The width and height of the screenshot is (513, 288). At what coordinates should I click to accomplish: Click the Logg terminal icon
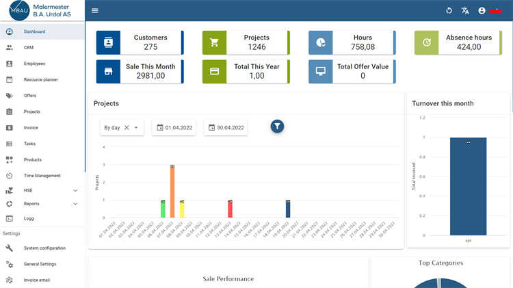click(x=10, y=219)
